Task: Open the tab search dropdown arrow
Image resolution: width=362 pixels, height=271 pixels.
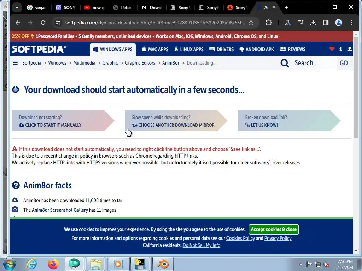Action: [x=17, y=7]
